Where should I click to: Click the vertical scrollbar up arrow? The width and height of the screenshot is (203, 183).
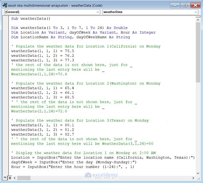198,20
